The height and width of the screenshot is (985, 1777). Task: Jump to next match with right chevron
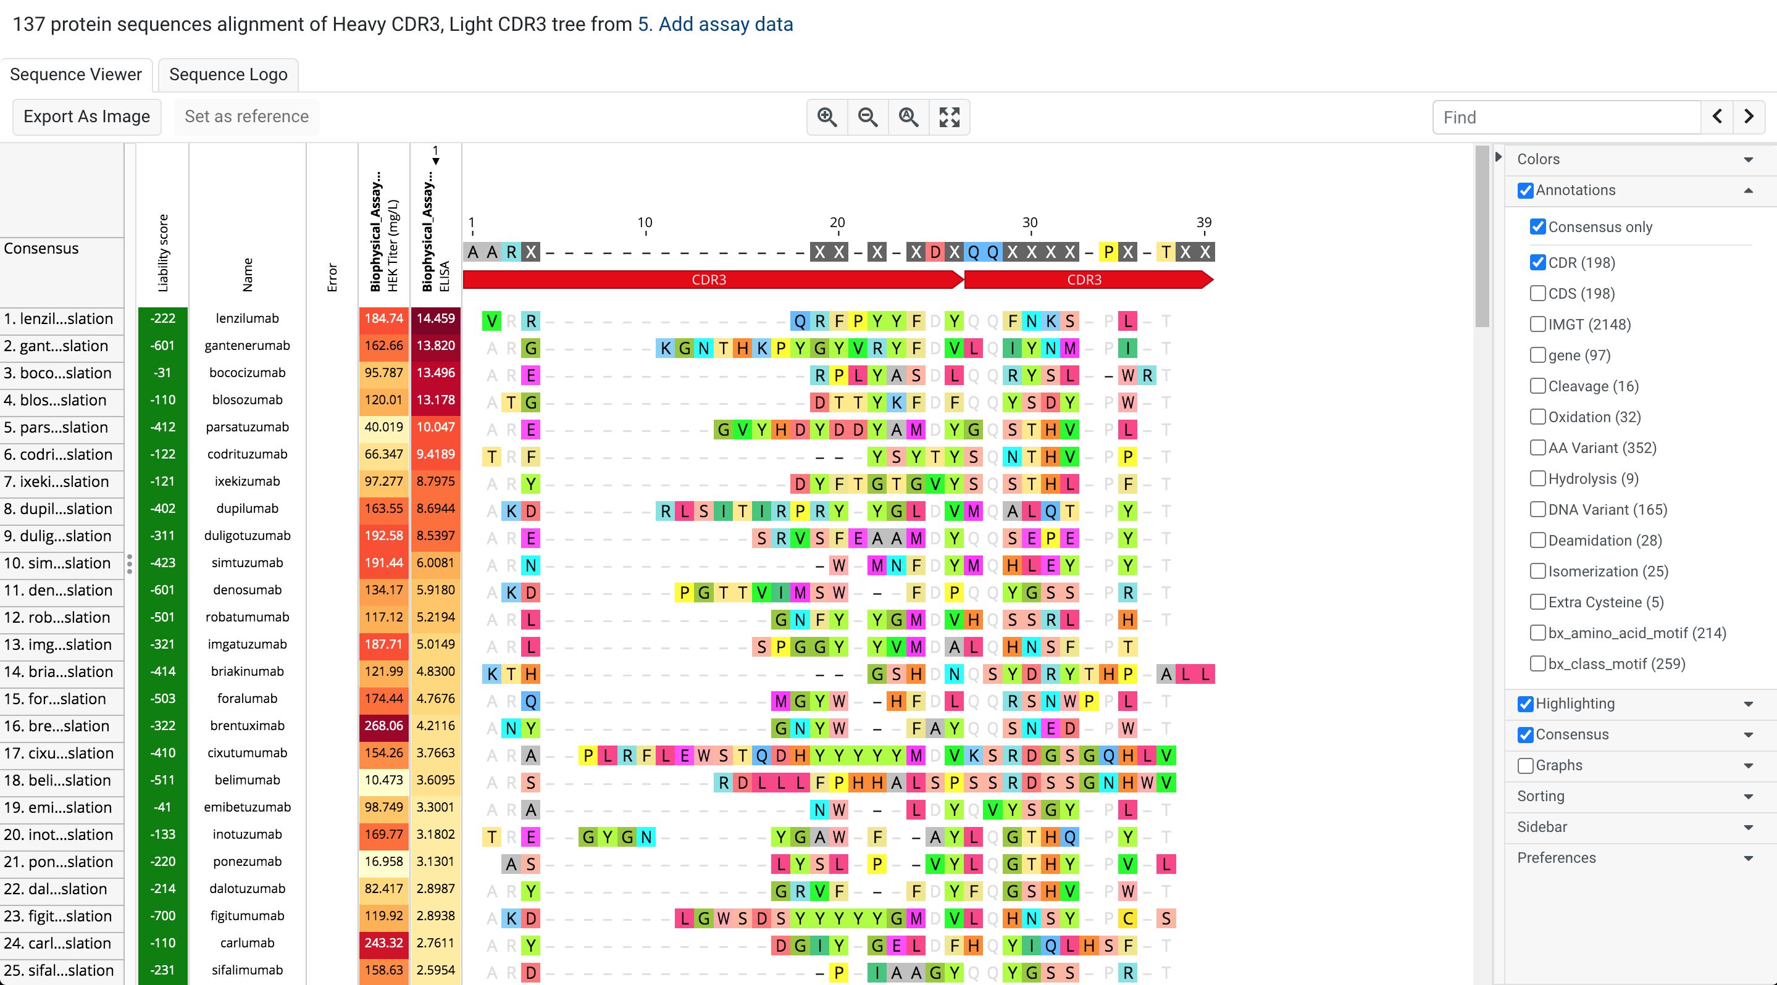point(1749,117)
